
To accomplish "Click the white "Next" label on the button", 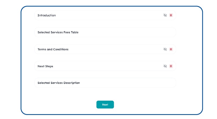I will pyautogui.click(x=105, y=105).
